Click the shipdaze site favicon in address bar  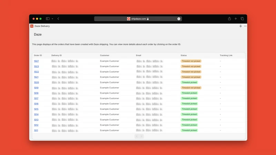[128, 19]
